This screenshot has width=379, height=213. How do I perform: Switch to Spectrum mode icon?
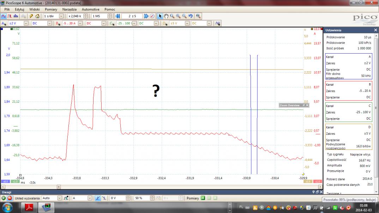coord(17,16)
